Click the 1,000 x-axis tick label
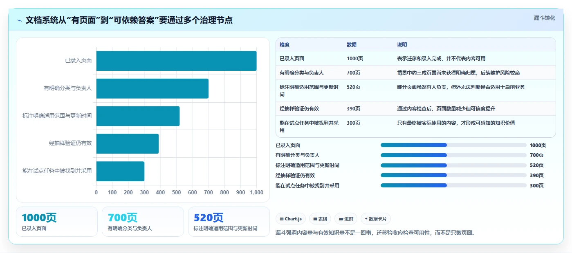Image resolution: width=572 pixels, height=253 pixels. pyautogui.click(x=256, y=193)
